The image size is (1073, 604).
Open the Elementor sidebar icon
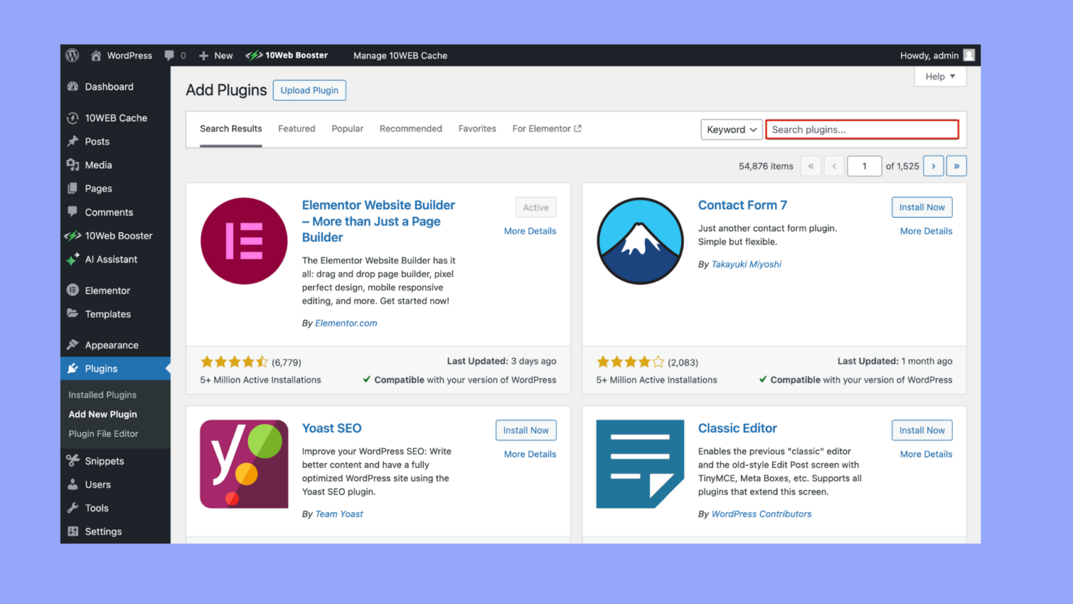[x=73, y=290]
